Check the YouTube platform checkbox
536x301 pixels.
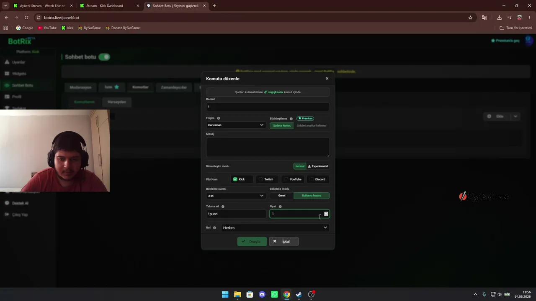286,179
